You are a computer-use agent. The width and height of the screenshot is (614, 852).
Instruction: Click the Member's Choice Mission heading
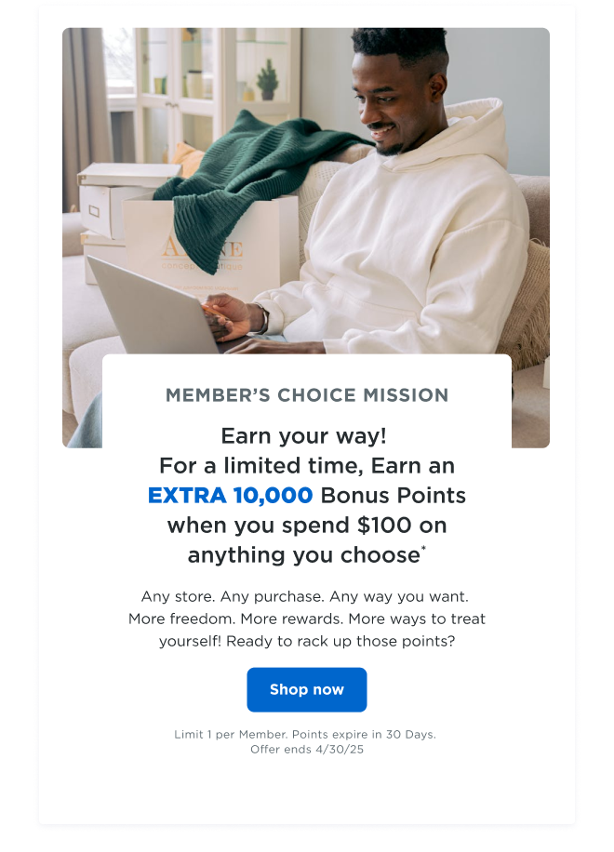[307, 395]
